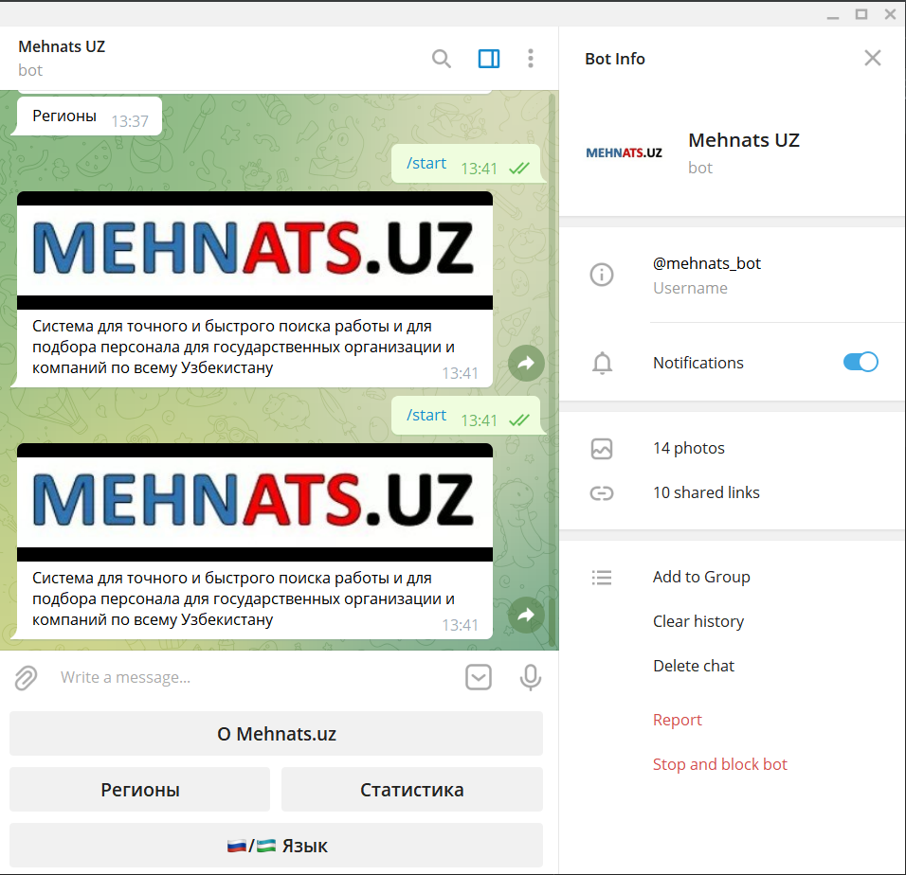Close the Bot Info panel

[873, 58]
